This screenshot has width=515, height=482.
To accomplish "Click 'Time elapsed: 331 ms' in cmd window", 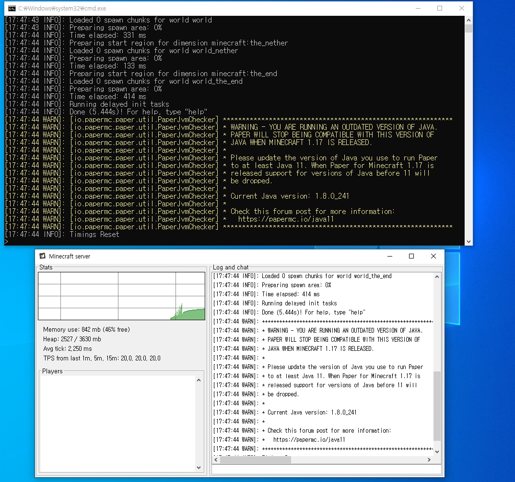I will coord(108,35).
